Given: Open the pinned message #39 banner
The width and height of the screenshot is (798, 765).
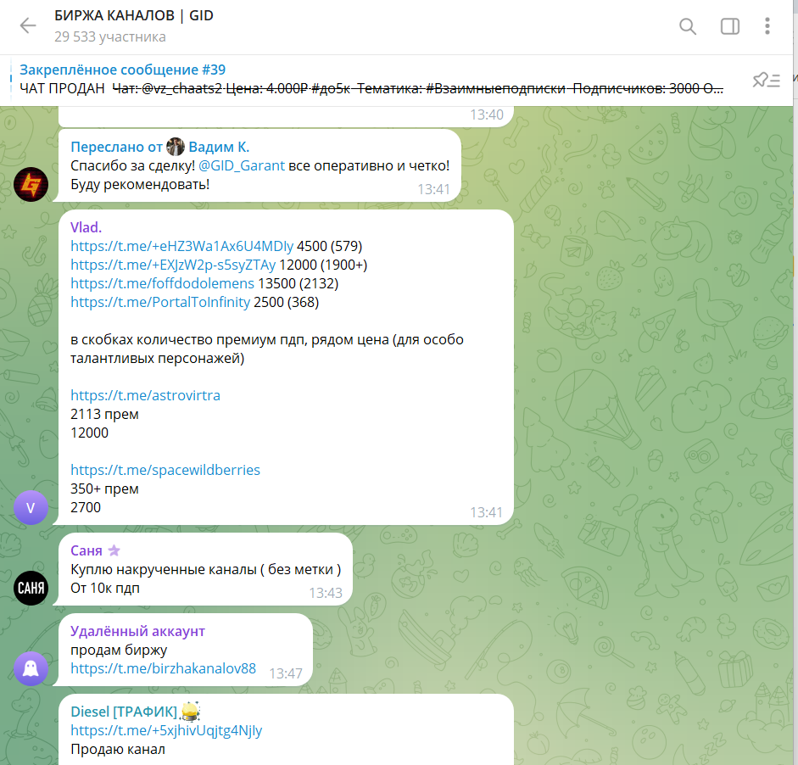Looking at the screenshot, I should [371, 79].
